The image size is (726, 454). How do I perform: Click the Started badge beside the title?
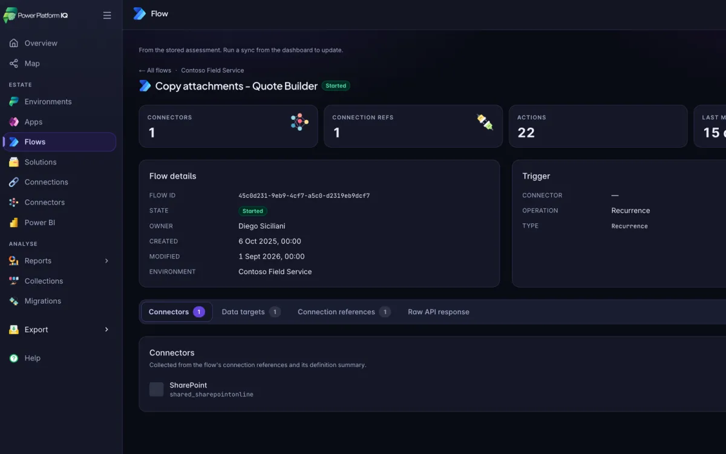[336, 86]
